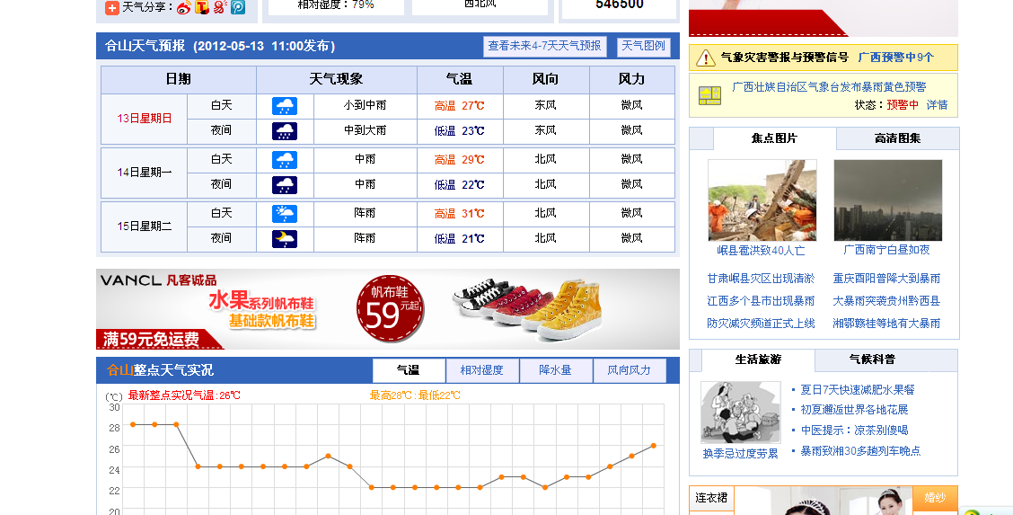Image resolution: width=1013 pixels, height=515 pixels.
Task: Open 大暴雨突袭贵州黔西县 news link
Action: tap(886, 301)
